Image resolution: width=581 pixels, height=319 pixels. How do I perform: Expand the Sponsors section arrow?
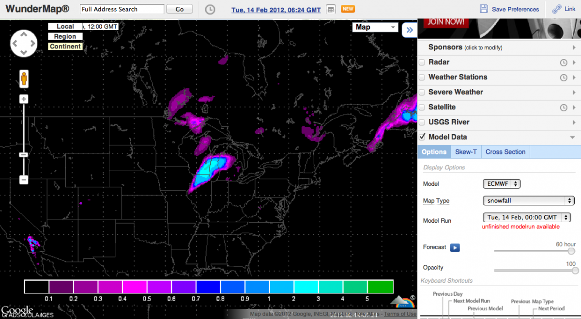(574, 47)
